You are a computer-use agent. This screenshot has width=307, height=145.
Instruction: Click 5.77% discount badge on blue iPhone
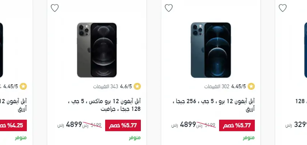pyautogui.click(x=237, y=125)
